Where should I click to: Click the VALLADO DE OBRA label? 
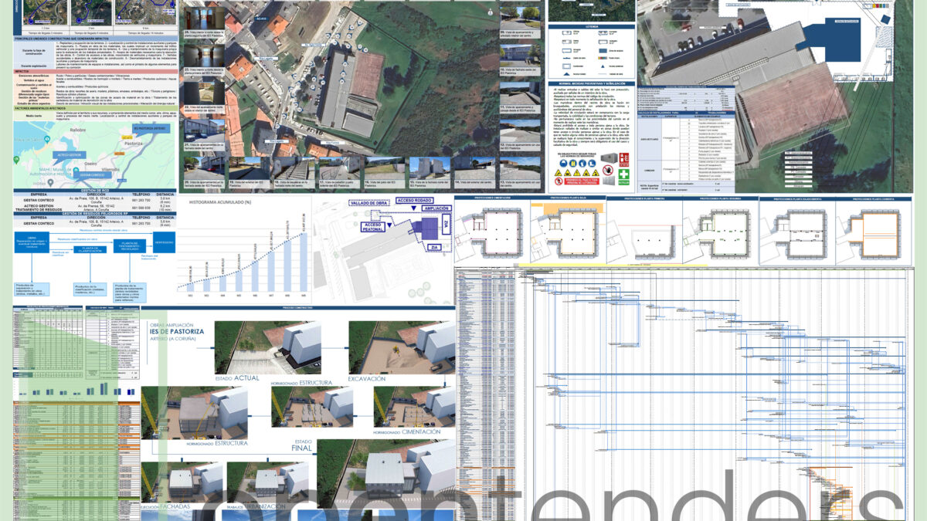(x=368, y=204)
